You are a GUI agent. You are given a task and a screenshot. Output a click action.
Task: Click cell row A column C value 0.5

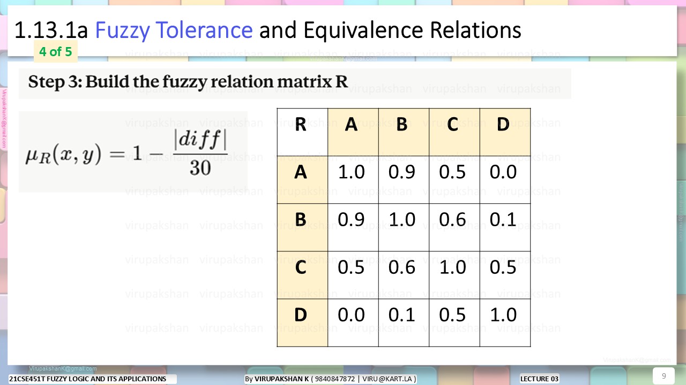454,180
